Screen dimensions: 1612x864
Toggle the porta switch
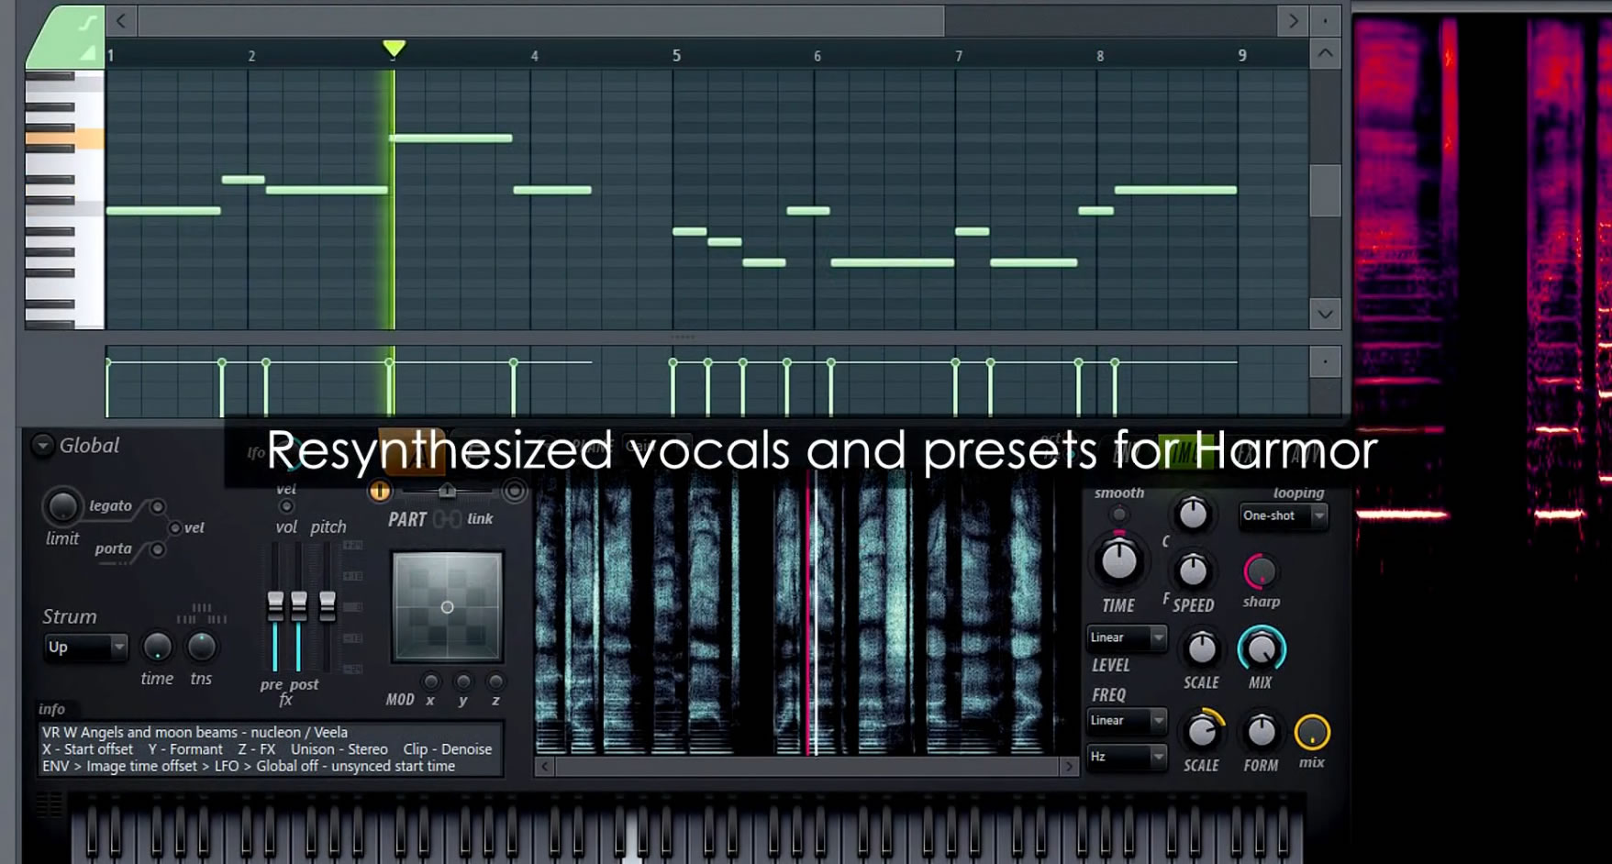click(x=158, y=549)
